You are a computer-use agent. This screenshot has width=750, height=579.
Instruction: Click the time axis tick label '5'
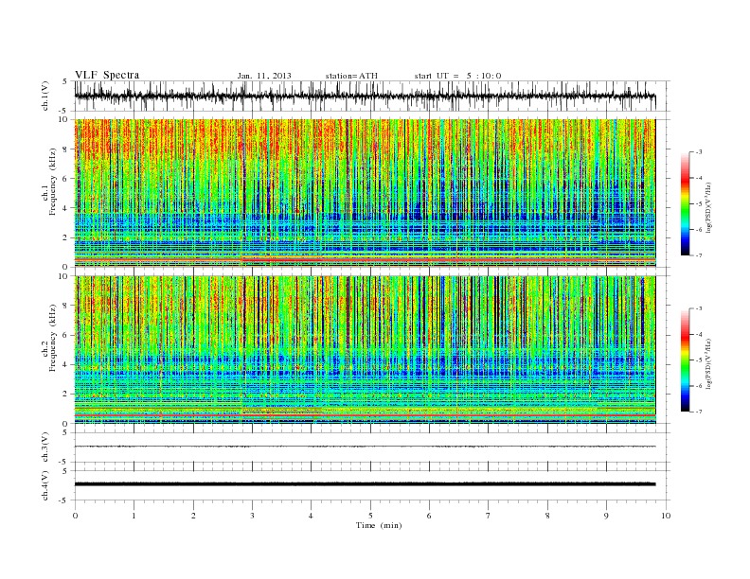pos(370,516)
